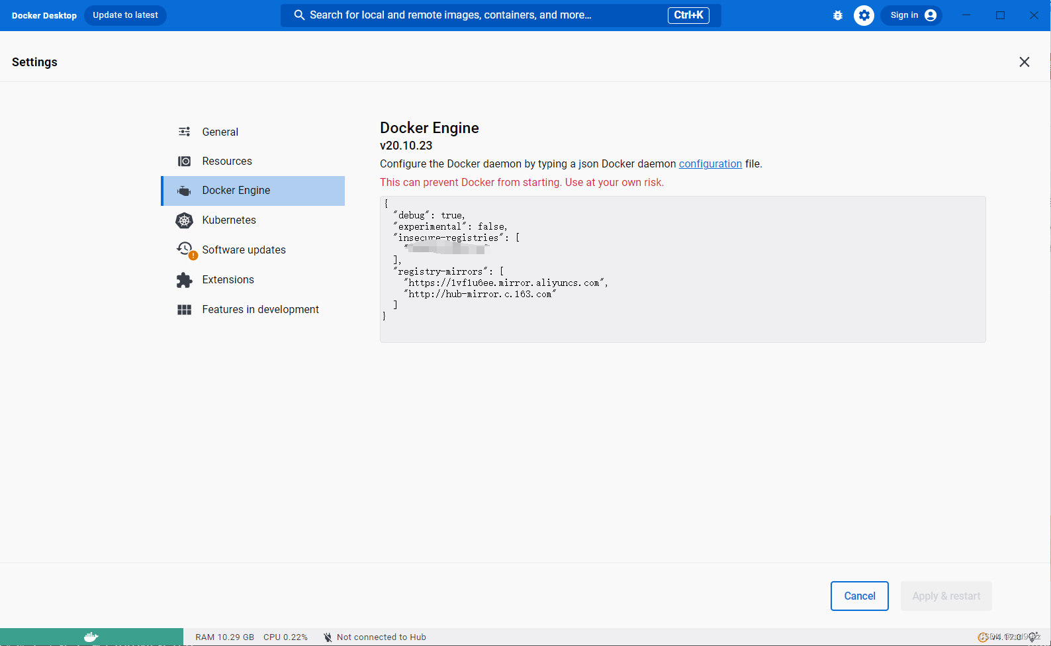
Task: Click the aliyuncs mirror URL line
Action: click(506, 283)
